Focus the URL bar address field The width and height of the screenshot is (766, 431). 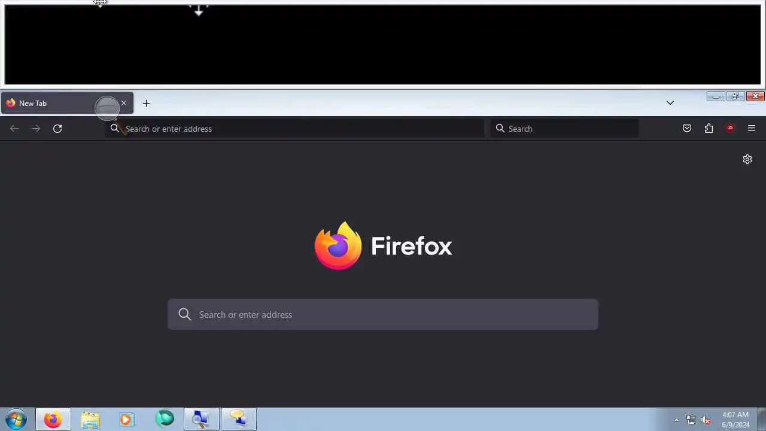click(x=294, y=128)
